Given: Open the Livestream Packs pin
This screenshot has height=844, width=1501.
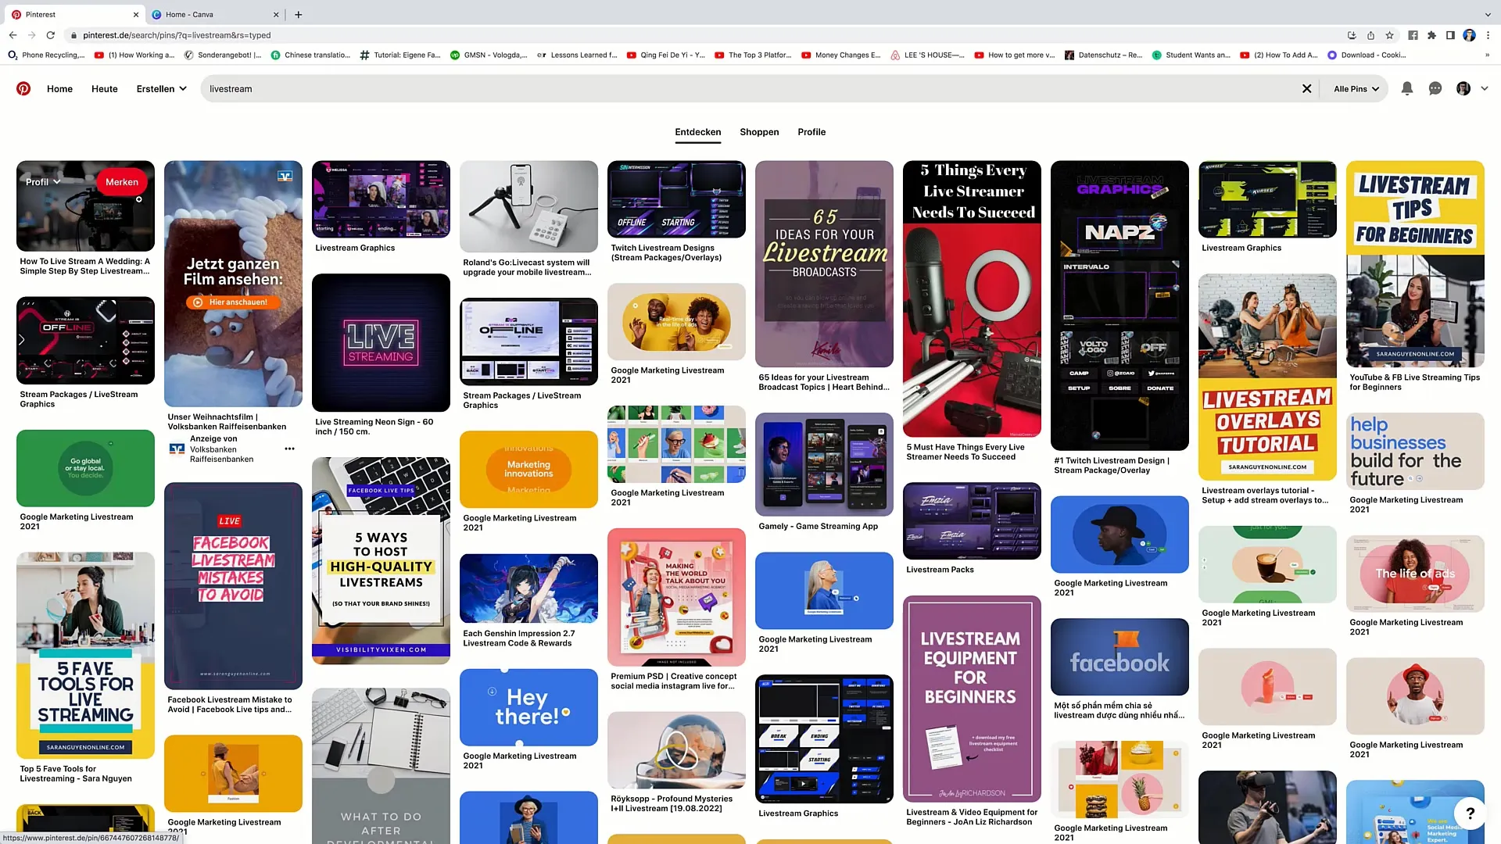Looking at the screenshot, I should click(972, 520).
